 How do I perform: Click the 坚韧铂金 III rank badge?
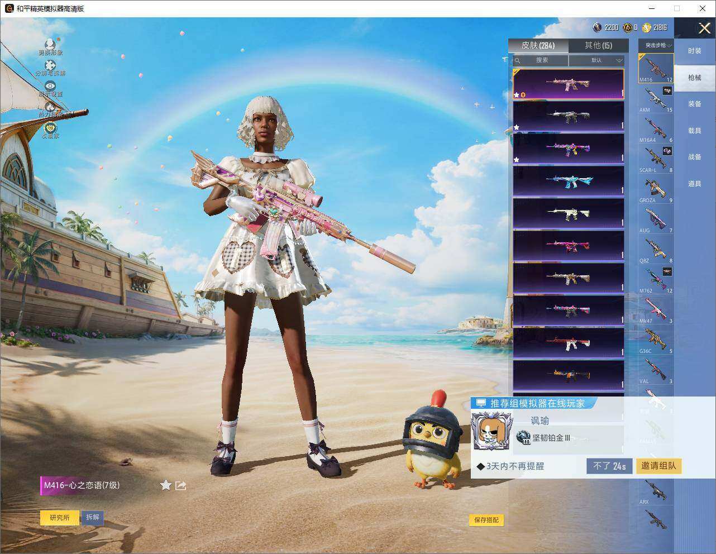point(523,438)
